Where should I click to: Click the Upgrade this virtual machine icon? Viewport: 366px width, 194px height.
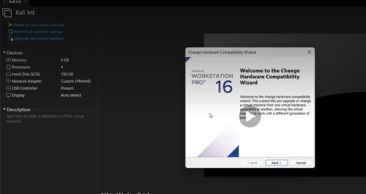coord(11,39)
